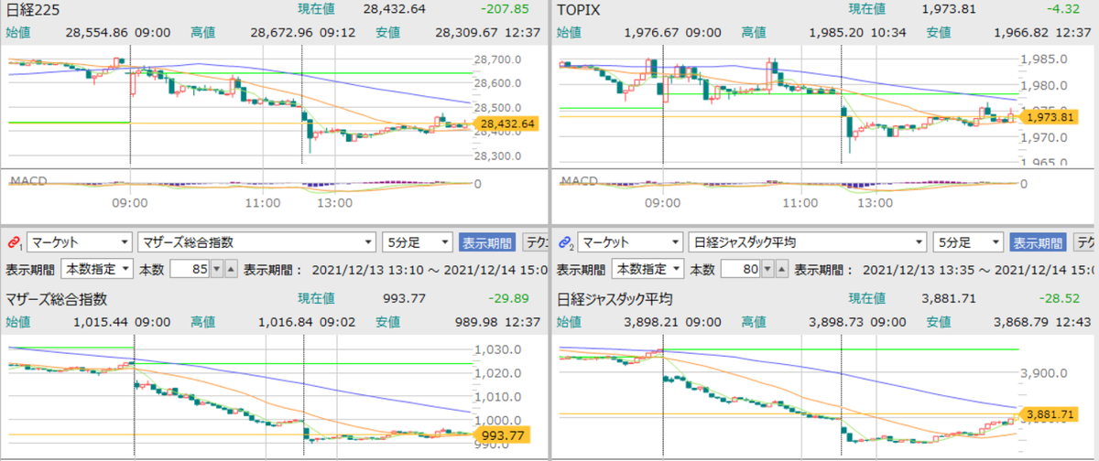This screenshot has height=461, width=1099.
Task: Click the テク button next to Mothers 表示期間
Action: pos(535,242)
